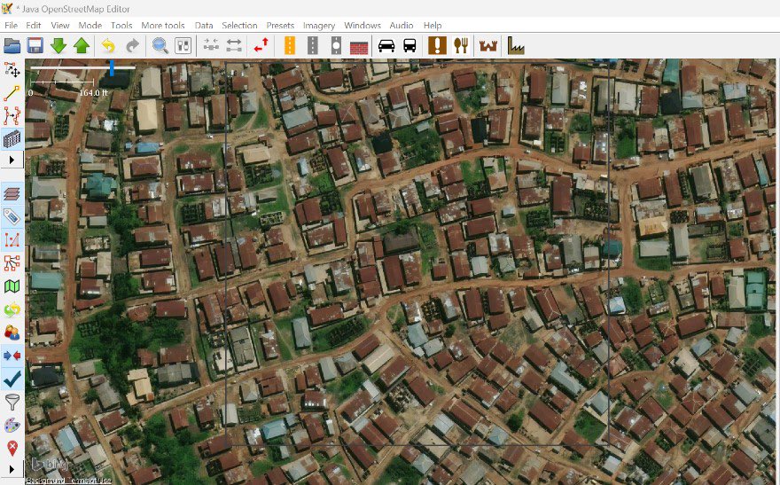The width and height of the screenshot is (780, 485).
Task: Toggle the Validation results checkmark panel
Action: 12,379
